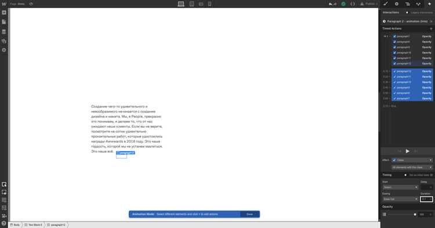Image resolution: width=435 pixels, height=228 pixels.
Task: Select the Russian text paragraph on canvas
Action: pyautogui.click(x=127, y=129)
